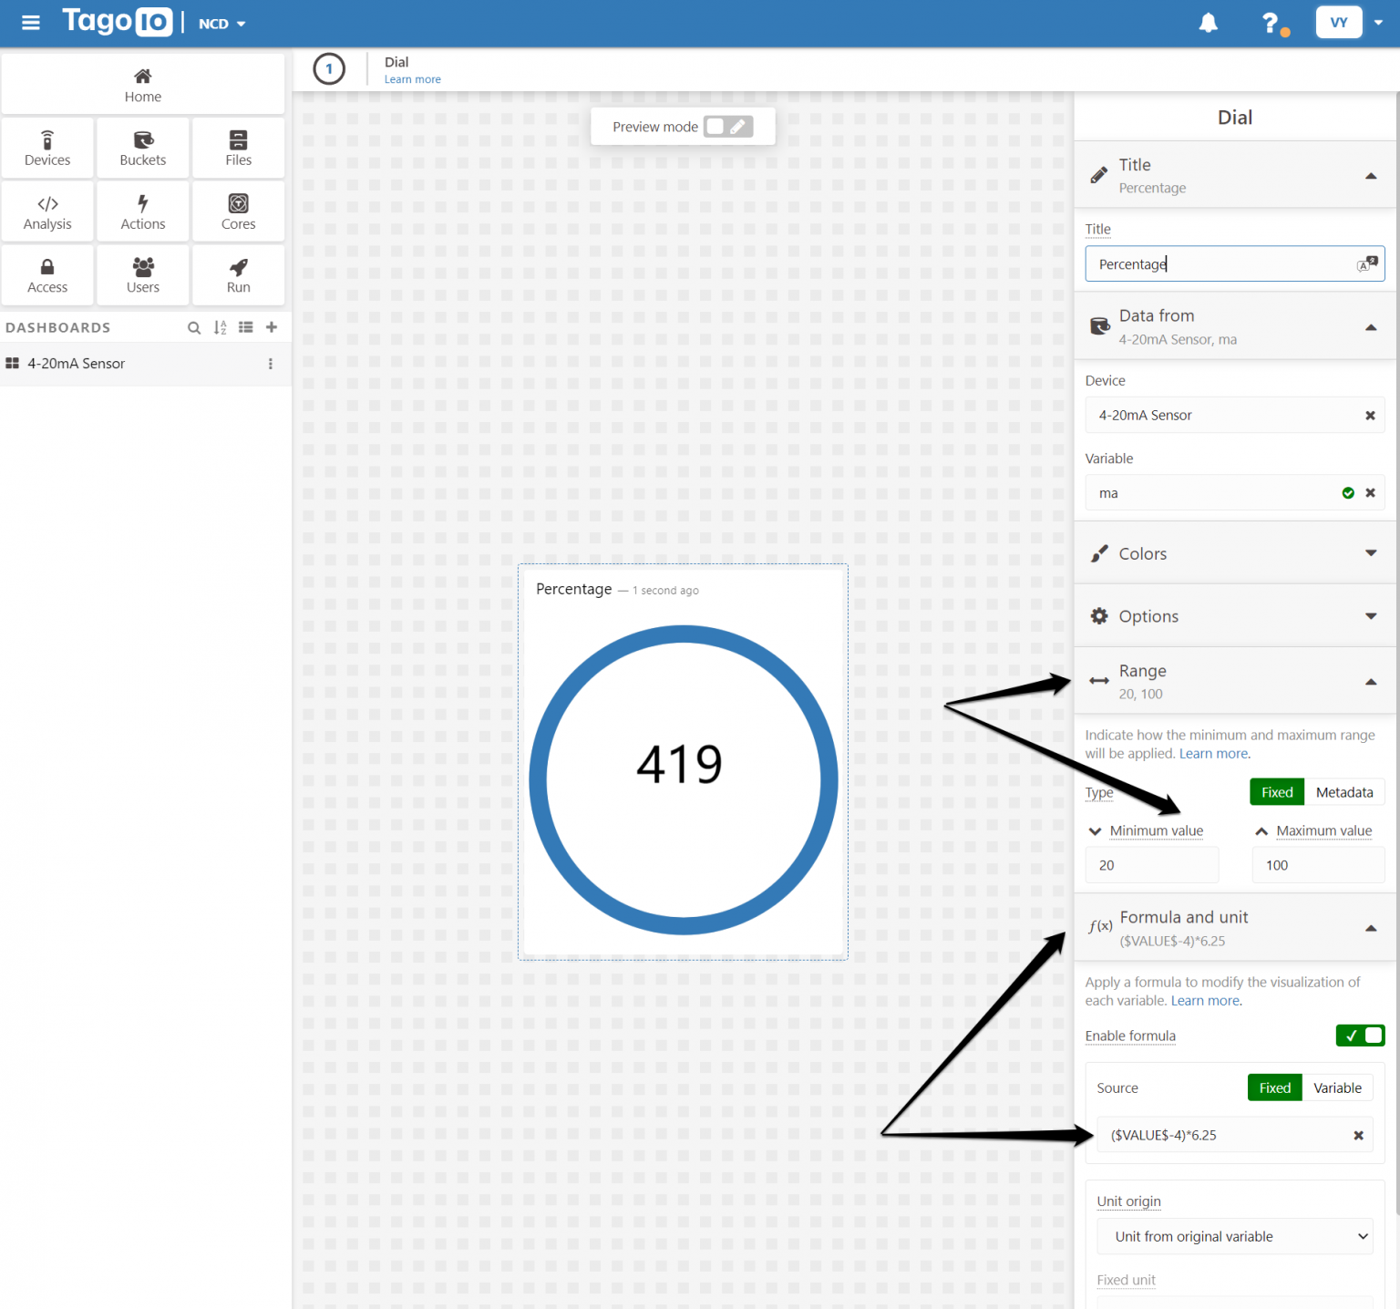Open the NCD profile menu
The image size is (1400, 1309).
point(222,24)
